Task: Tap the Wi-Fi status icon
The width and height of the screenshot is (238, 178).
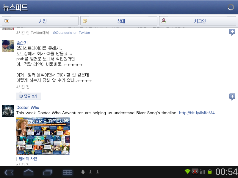Action: click(x=188, y=171)
